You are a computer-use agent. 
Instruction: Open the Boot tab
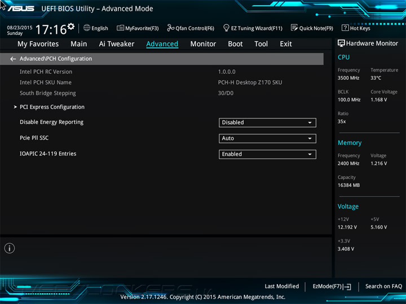(x=235, y=44)
